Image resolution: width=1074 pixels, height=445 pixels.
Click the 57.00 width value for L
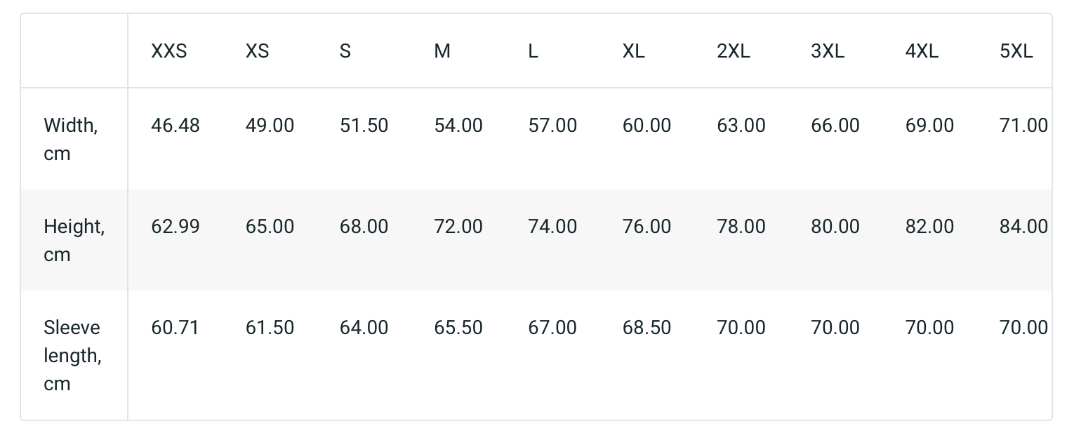coord(552,126)
